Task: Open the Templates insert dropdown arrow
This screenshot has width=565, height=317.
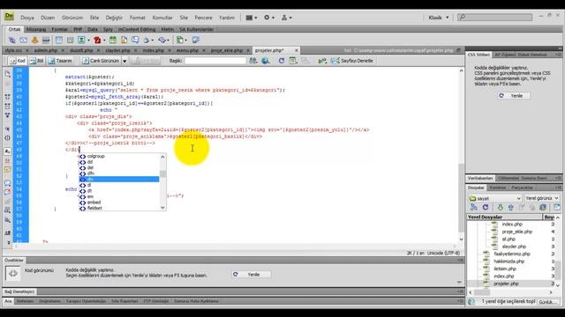Action: coord(186,41)
